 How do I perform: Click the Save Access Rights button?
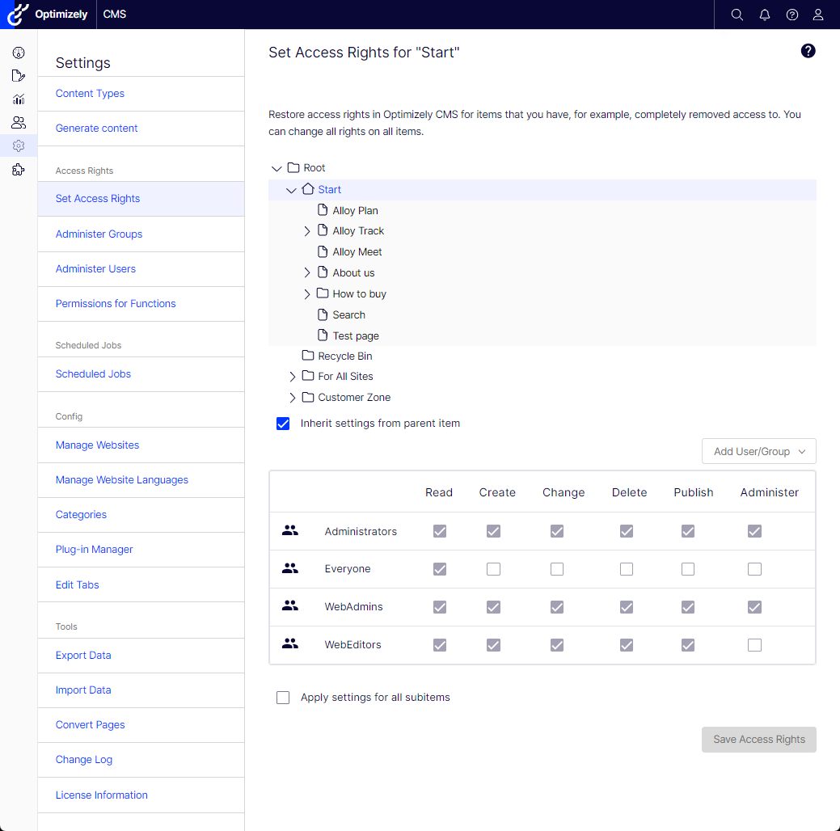758,740
